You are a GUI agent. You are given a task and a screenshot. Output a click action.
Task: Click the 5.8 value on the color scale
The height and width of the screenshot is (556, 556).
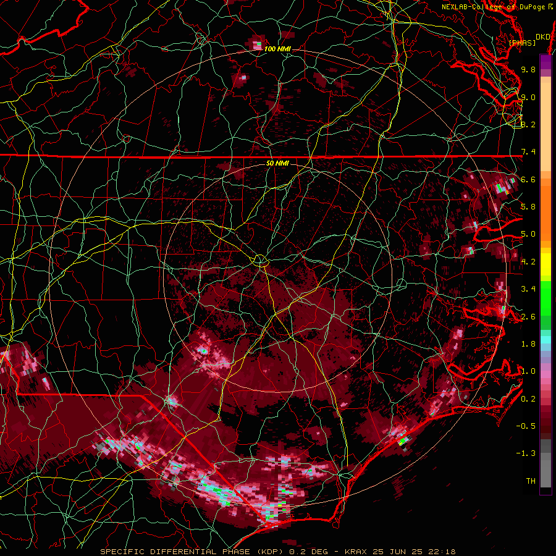pos(528,207)
